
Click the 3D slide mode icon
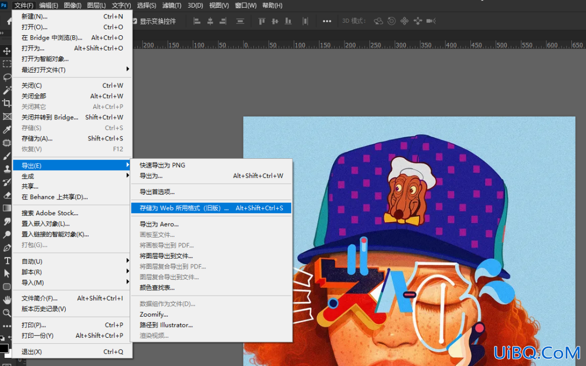point(418,21)
